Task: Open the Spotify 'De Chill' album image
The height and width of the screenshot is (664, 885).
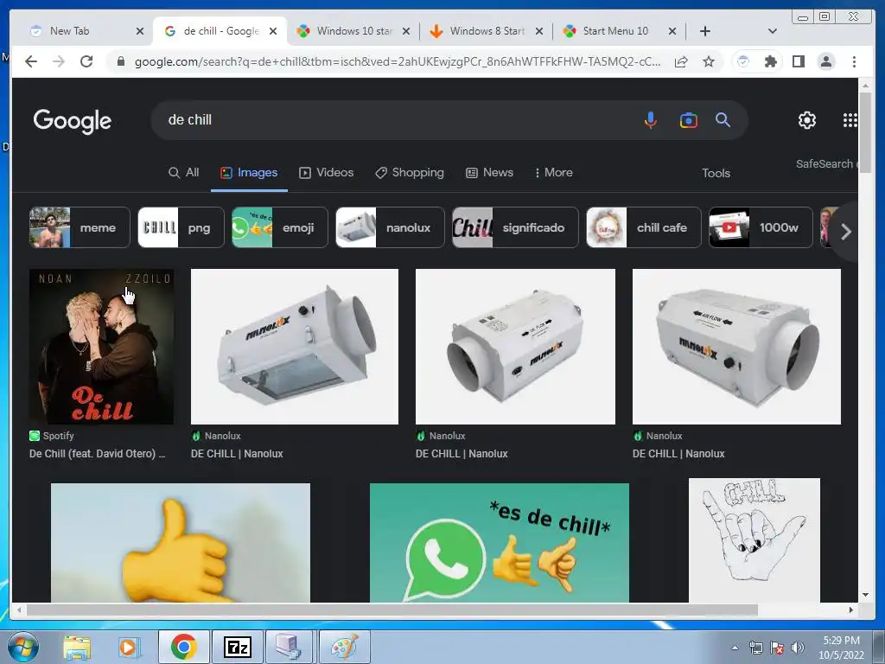Action: pos(102,347)
